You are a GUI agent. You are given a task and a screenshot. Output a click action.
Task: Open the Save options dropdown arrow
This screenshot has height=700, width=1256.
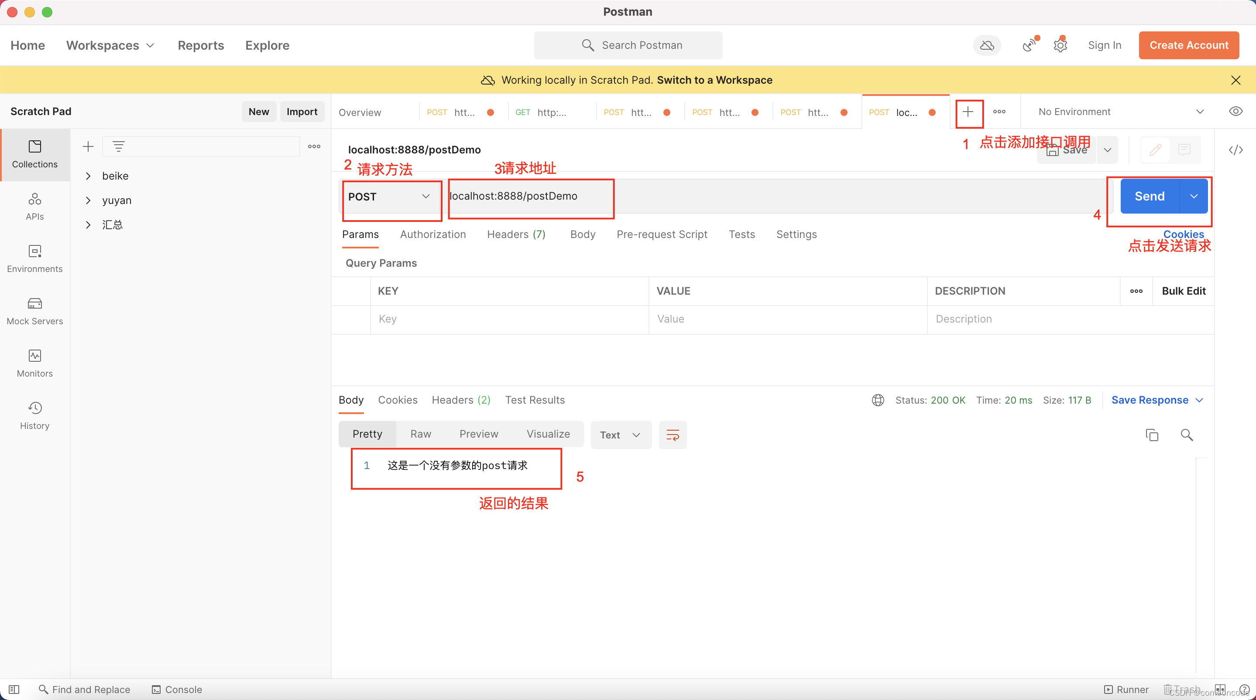(1107, 150)
